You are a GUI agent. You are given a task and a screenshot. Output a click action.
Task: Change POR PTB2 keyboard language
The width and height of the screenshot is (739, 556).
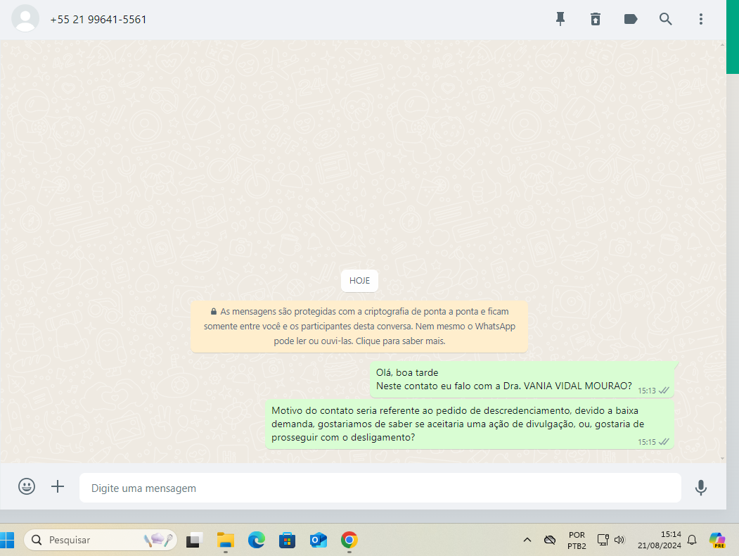(577, 541)
